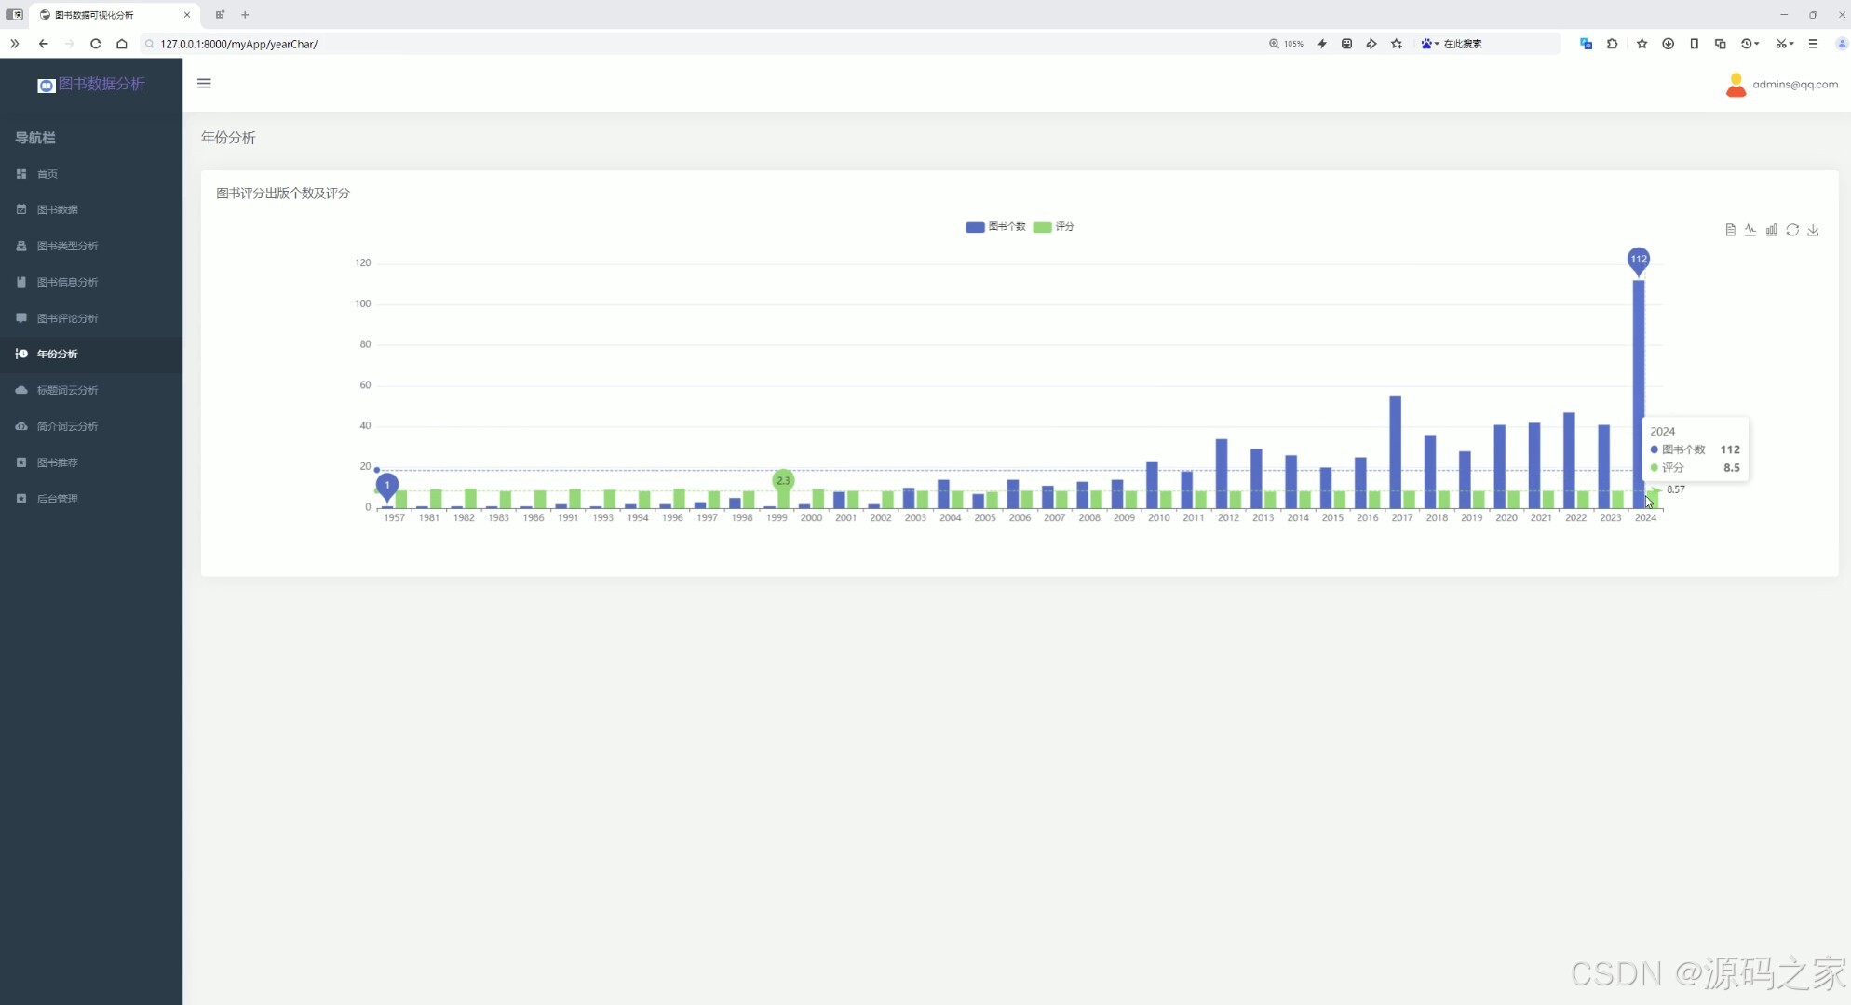Open 图书推荐 from navigation
The width and height of the screenshot is (1851, 1005).
click(57, 462)
